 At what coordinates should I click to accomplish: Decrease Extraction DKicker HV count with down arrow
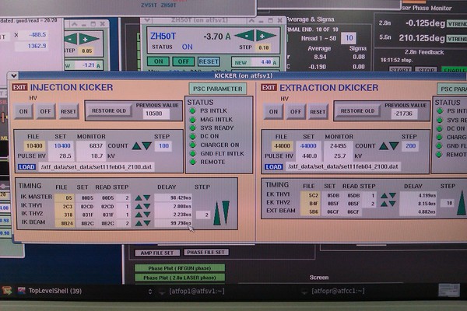coord(394,146)
